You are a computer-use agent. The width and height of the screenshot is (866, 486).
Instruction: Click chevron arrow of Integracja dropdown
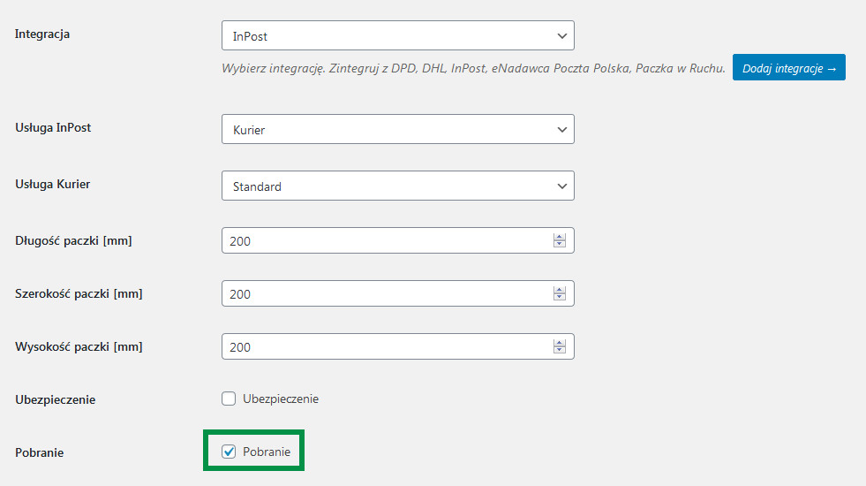[x=562, y=36]
